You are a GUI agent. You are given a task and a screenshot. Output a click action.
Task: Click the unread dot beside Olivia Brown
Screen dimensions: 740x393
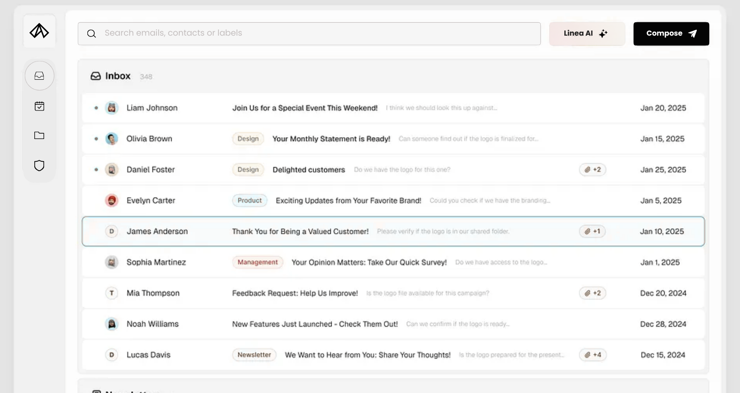click(x=96, y=139)
